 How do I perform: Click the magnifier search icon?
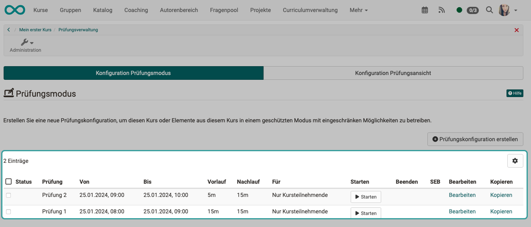489,10
